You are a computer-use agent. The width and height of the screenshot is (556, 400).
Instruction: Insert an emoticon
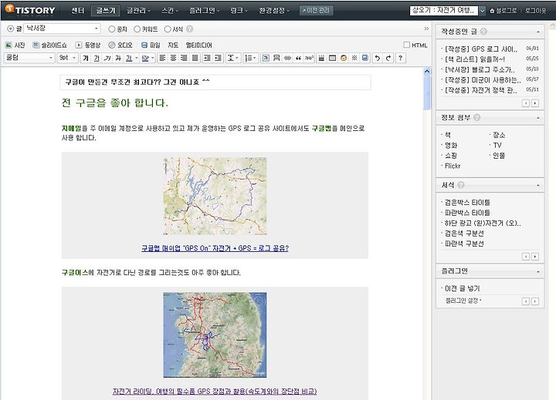[x=343, y=58]
